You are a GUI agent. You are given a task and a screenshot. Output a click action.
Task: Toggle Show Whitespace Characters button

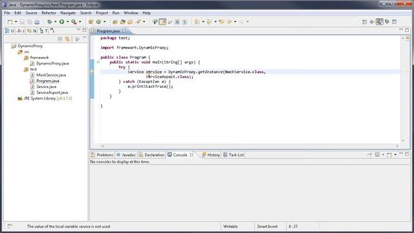[185, 21]
